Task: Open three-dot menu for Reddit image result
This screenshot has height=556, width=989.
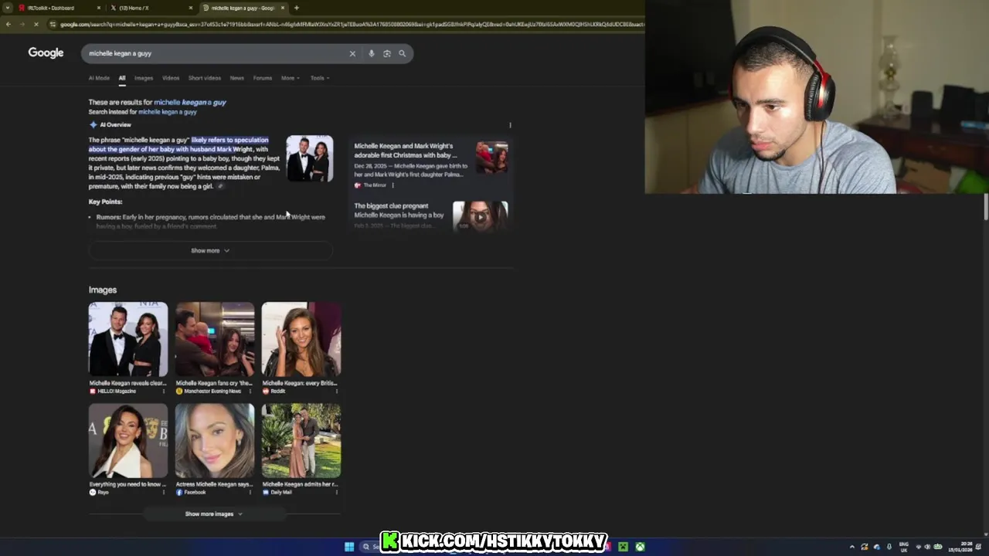Action: click(x=337, y=392)
